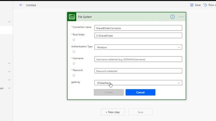Open Flow checker stethoscope icon
The image size is (216, 121).
[x=205, y=5]
